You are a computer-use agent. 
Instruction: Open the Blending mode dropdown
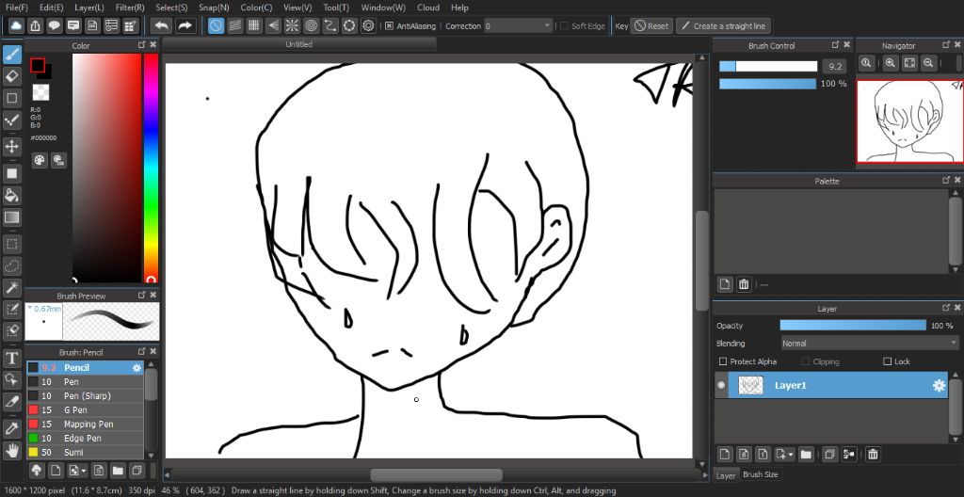pos(869,344)
